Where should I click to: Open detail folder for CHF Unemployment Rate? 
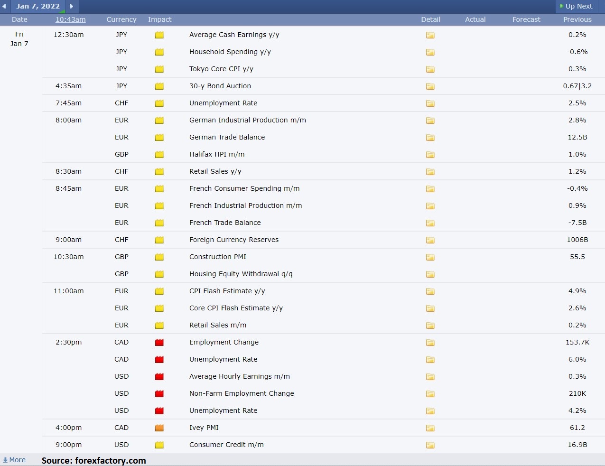[x=430, y=103]
